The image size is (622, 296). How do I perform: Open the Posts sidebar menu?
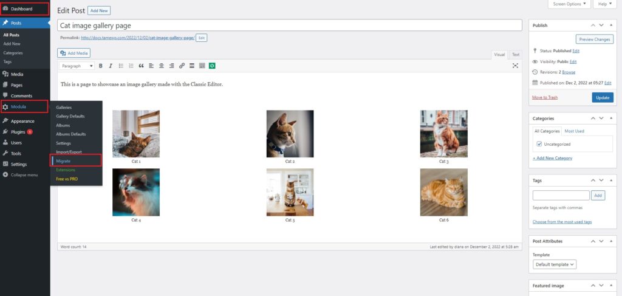[x=25, y=23]
